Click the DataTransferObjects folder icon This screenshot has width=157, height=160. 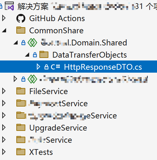[44, 54]
